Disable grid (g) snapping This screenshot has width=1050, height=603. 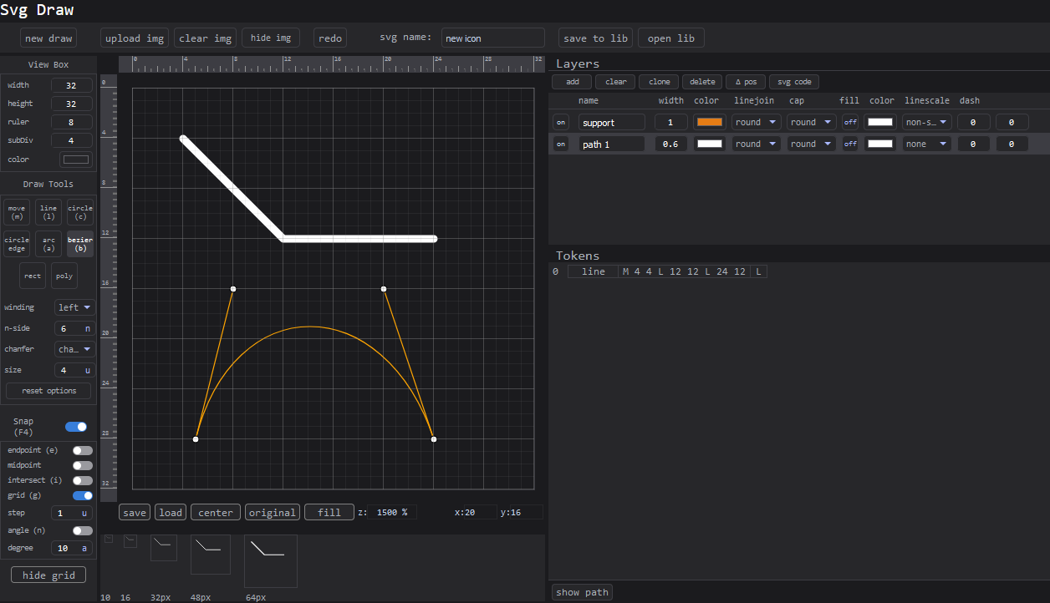(83, 495)
